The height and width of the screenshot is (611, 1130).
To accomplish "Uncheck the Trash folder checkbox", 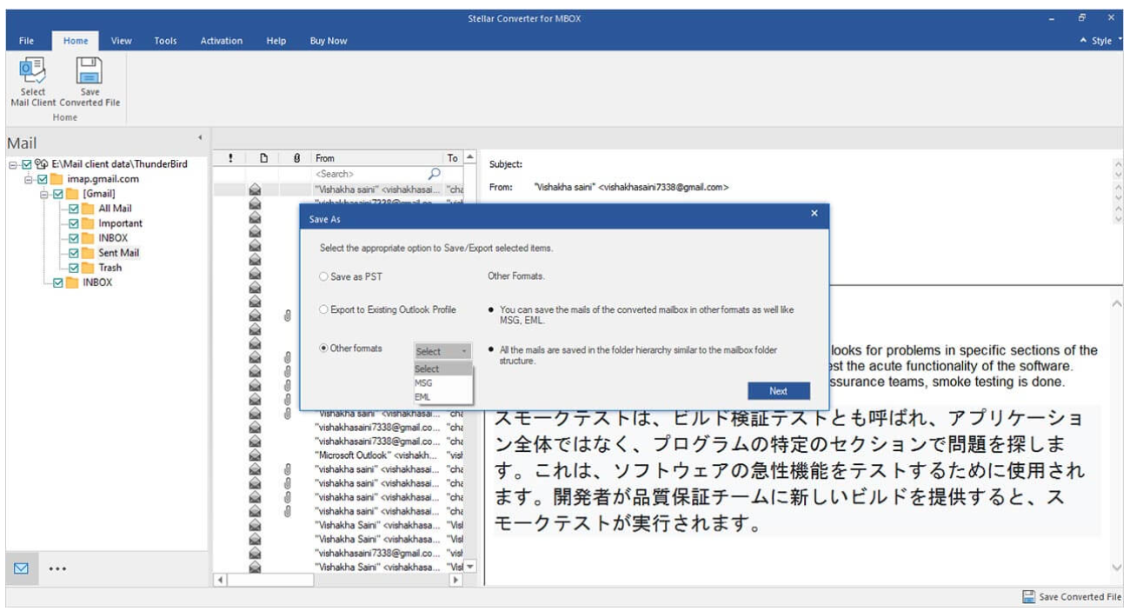I will click(x=74, y=268).
